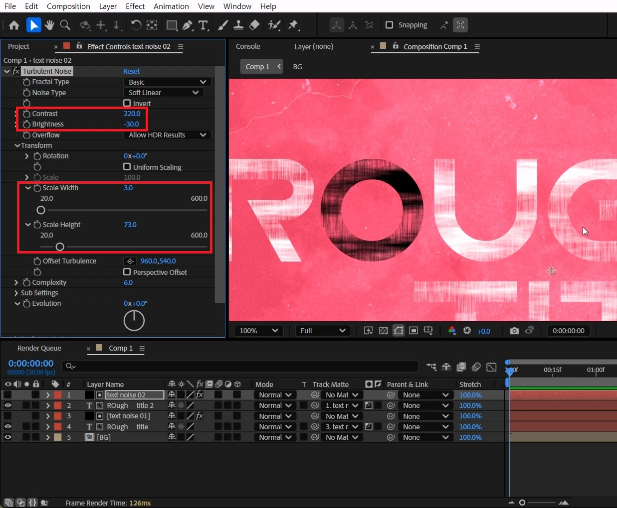The height and width of the screenshot is (508, 617).
Task: Open the Window menu
Action: pyautogui.click(x=237, y=6)
